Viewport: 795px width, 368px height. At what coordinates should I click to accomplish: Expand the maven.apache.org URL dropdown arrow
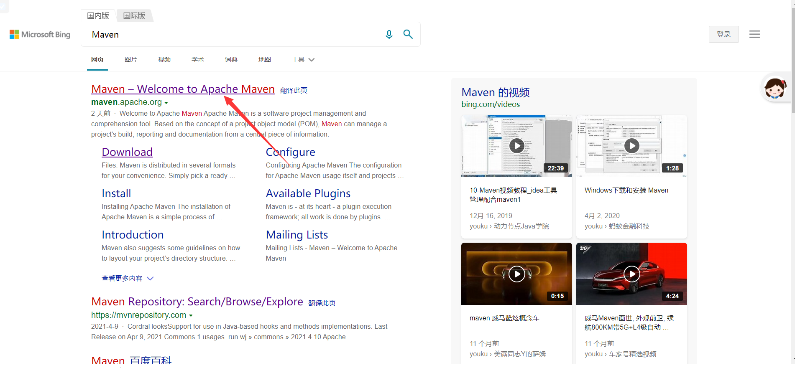point(166,103)
